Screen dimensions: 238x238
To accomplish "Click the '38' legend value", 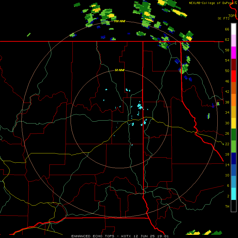I will pyautogui.click(x=227, y=102).
